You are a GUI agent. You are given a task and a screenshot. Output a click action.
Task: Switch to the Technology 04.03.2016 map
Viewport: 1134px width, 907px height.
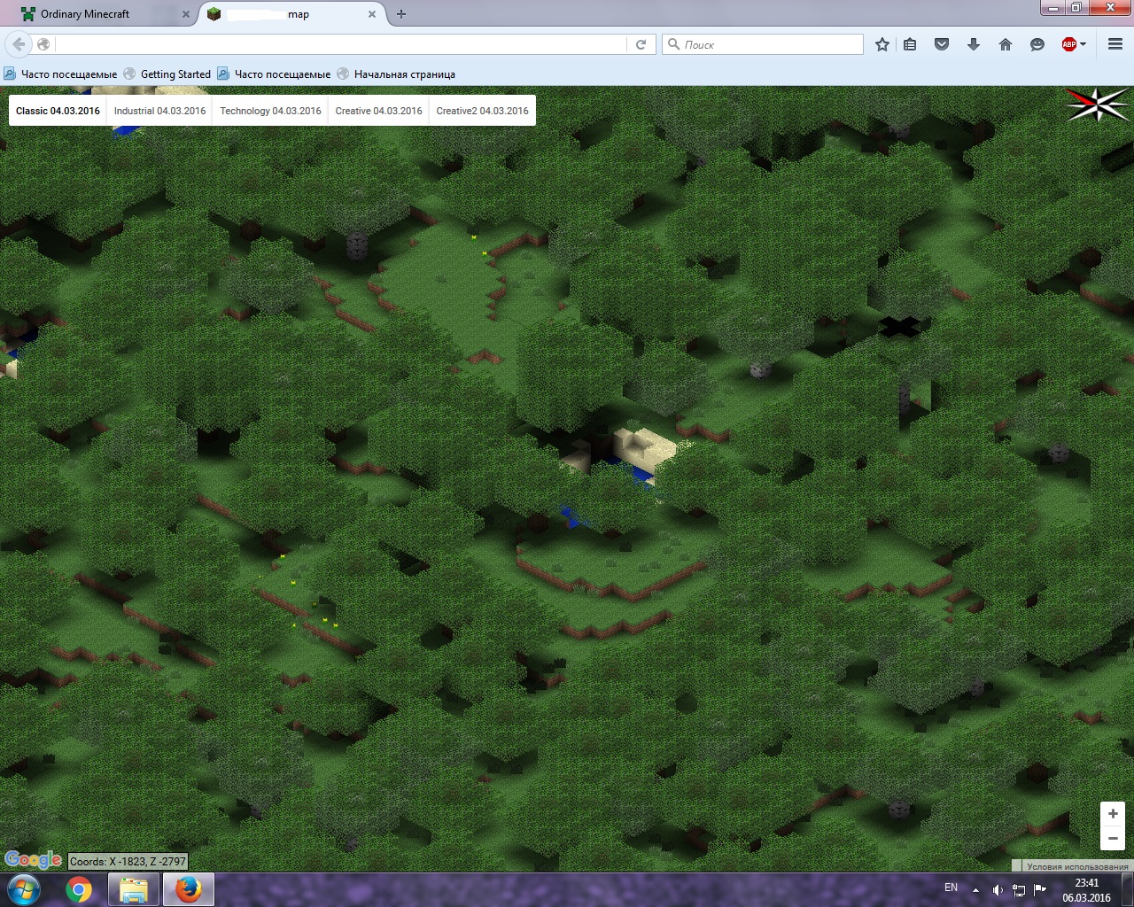point(270,111)
